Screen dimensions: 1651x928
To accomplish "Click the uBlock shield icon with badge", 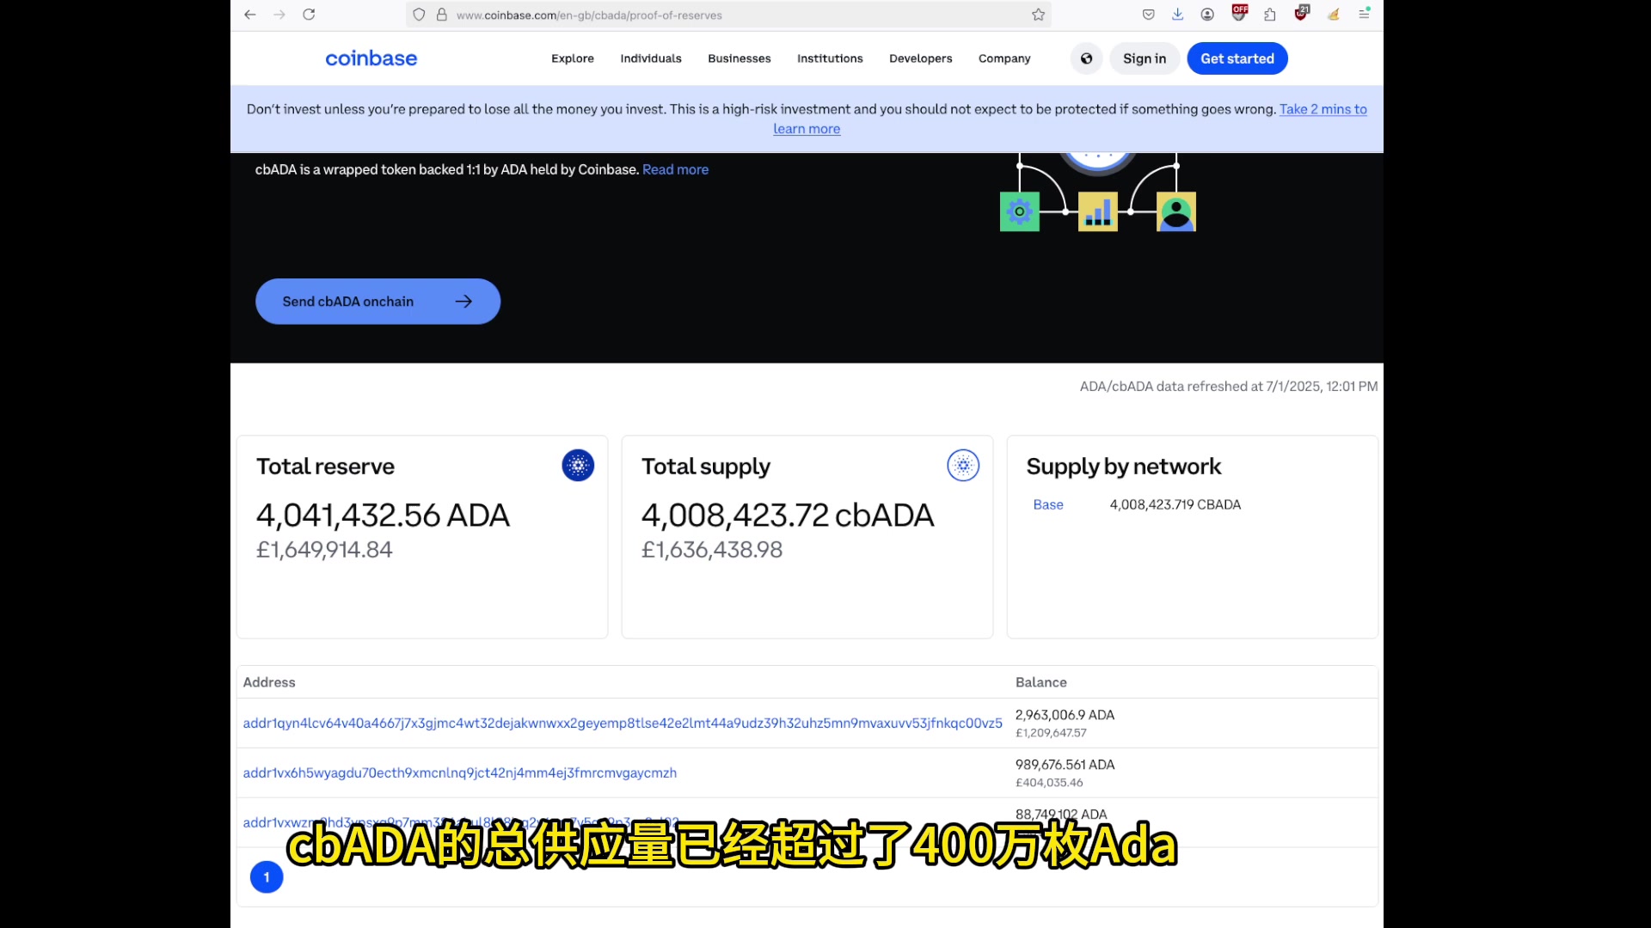I will pyautogui.click(x=1301, y=13).
